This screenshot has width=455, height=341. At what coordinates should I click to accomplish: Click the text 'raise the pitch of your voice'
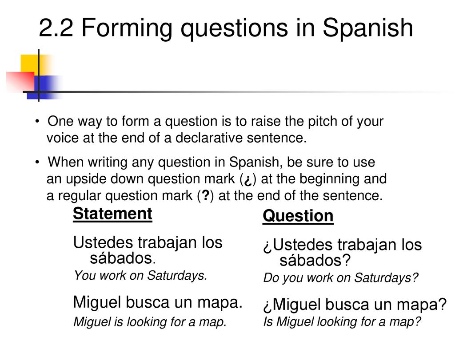tap(216, 129)
